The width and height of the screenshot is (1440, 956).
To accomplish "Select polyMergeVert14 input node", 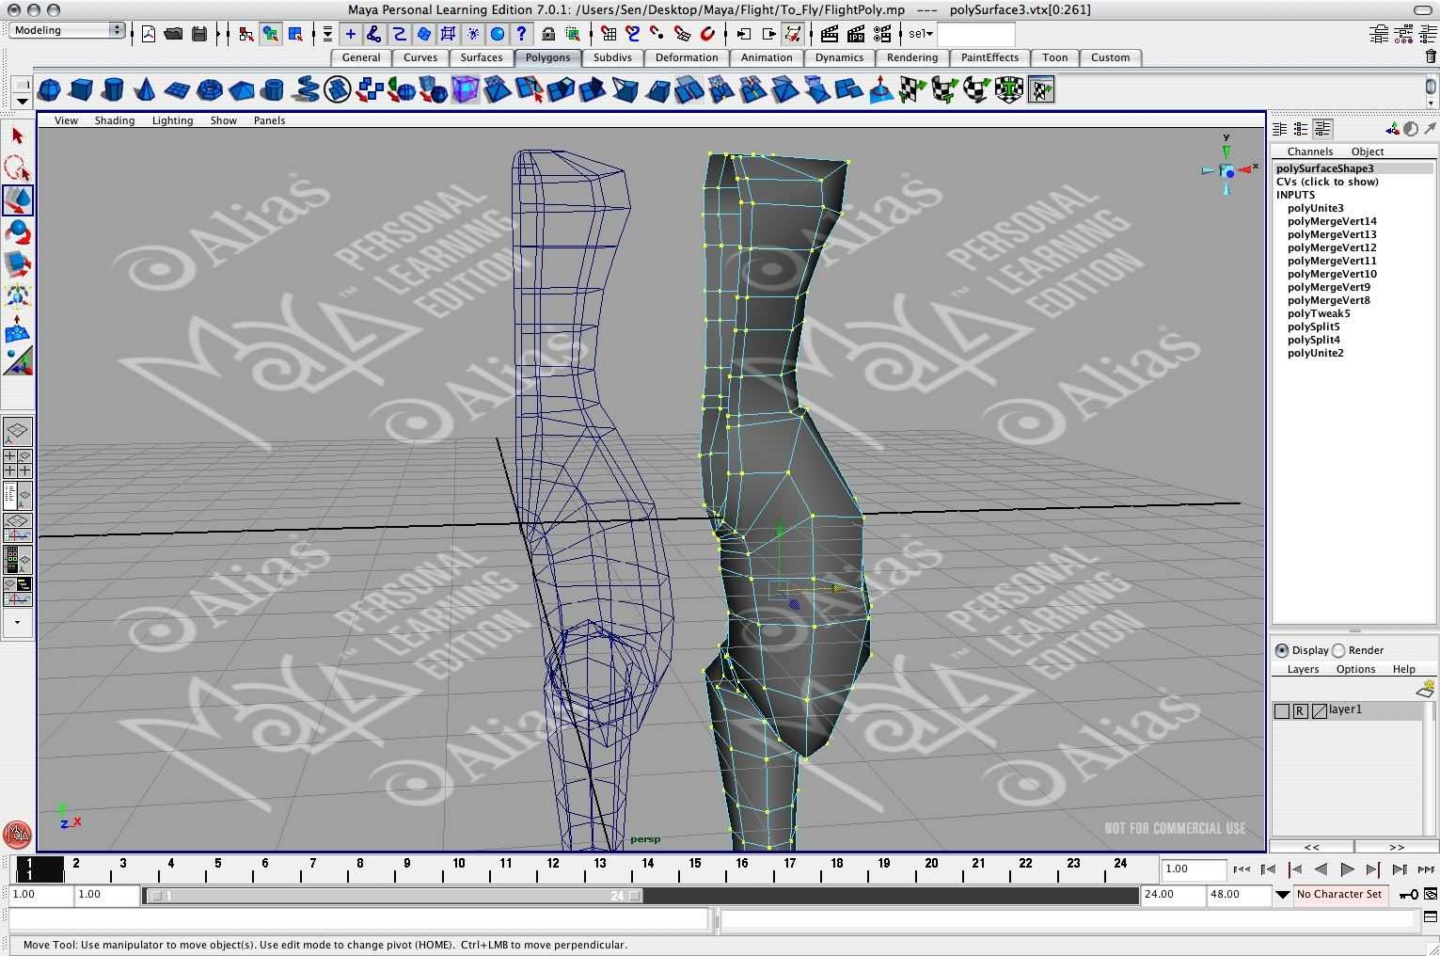I will (x=1332, y=221).
